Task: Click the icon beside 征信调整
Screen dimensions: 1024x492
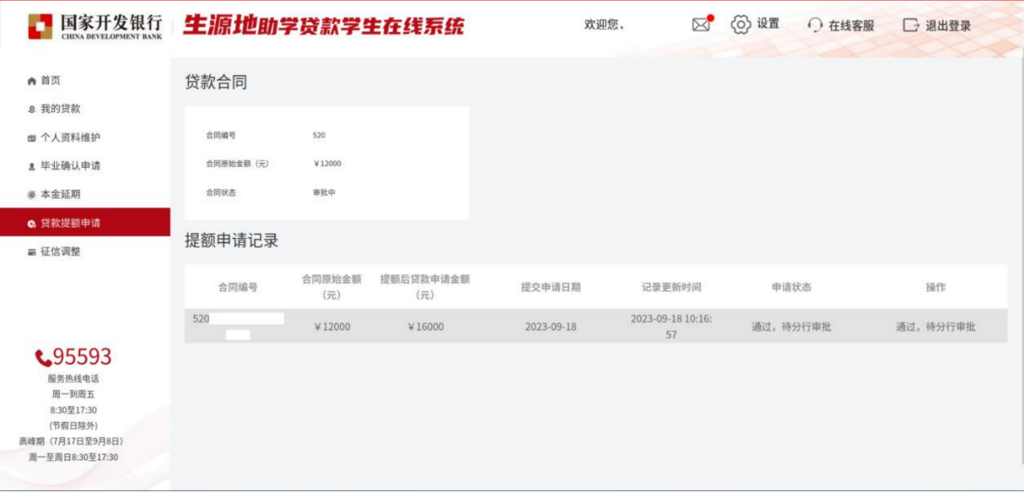Action: (31, 252)
